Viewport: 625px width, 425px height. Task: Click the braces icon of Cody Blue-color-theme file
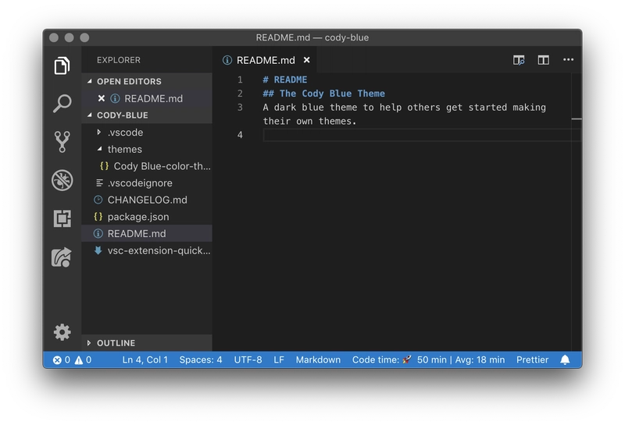[105, 166]
